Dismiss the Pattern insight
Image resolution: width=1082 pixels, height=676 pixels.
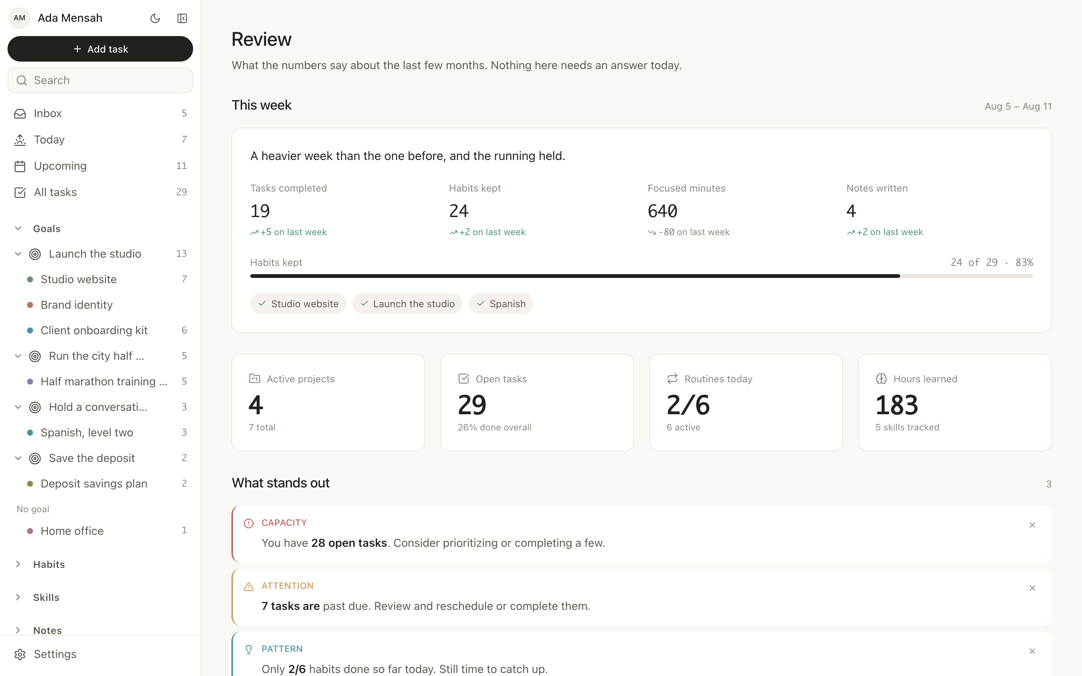1032,652
